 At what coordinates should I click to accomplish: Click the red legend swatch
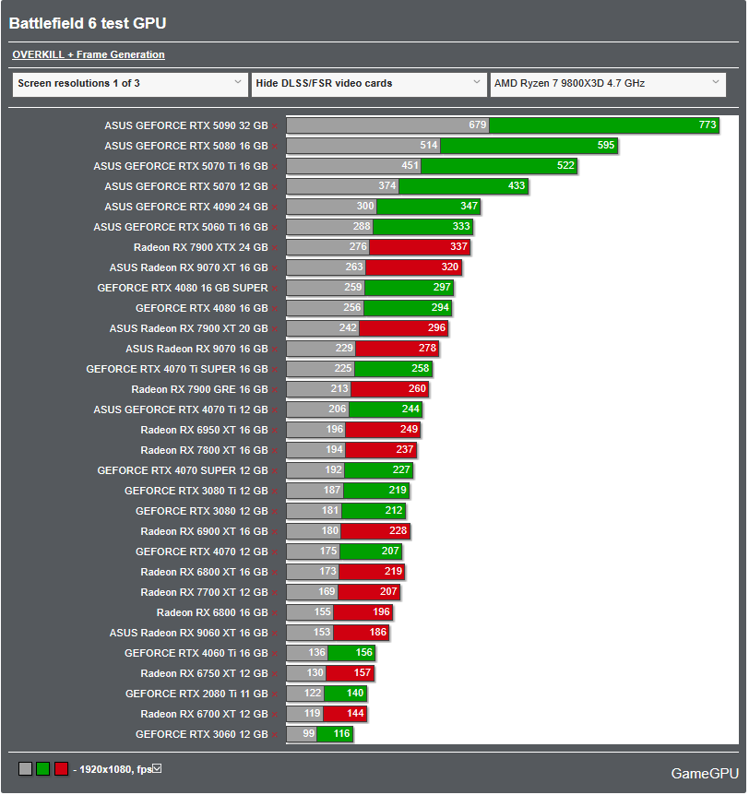pos(62,769)
